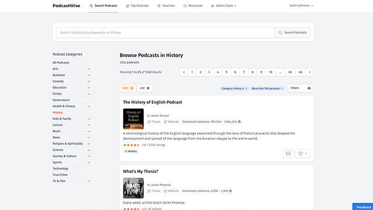This screenshot has height=210, width=373.
Task: Select the All Podcasts category
Action: (x=61, y=62)
